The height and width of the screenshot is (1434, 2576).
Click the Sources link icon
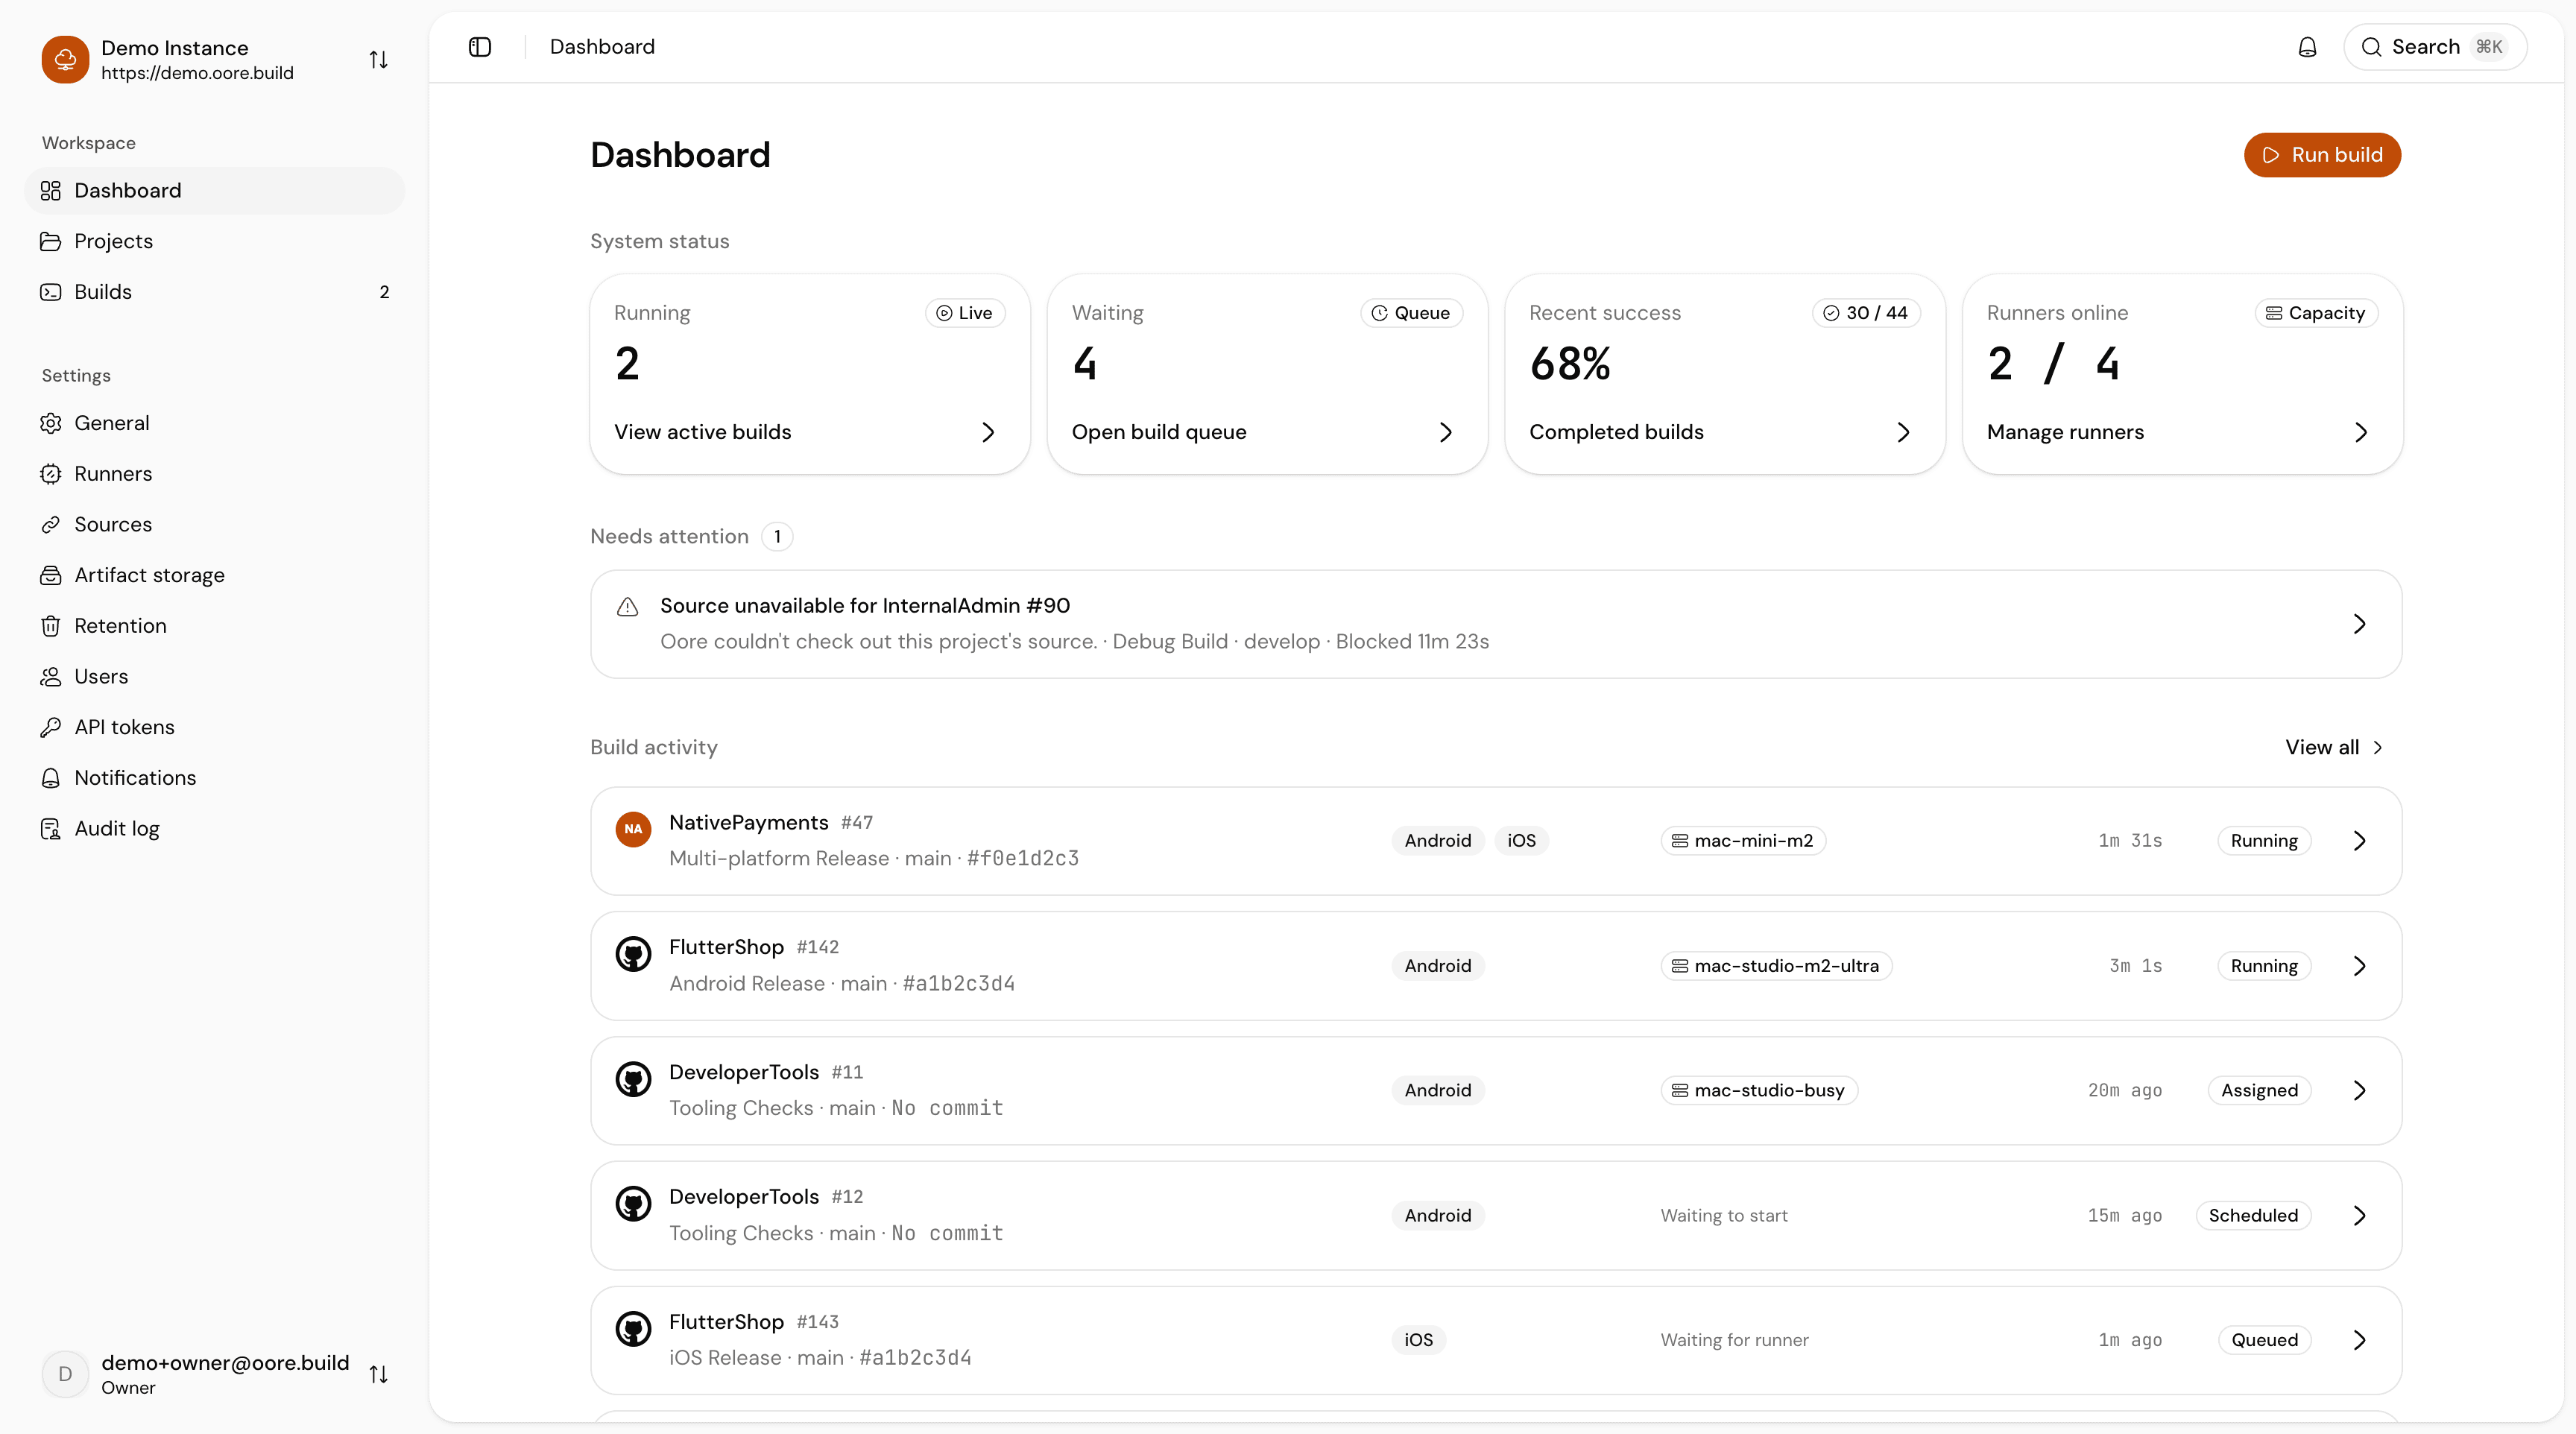point(51,524)
